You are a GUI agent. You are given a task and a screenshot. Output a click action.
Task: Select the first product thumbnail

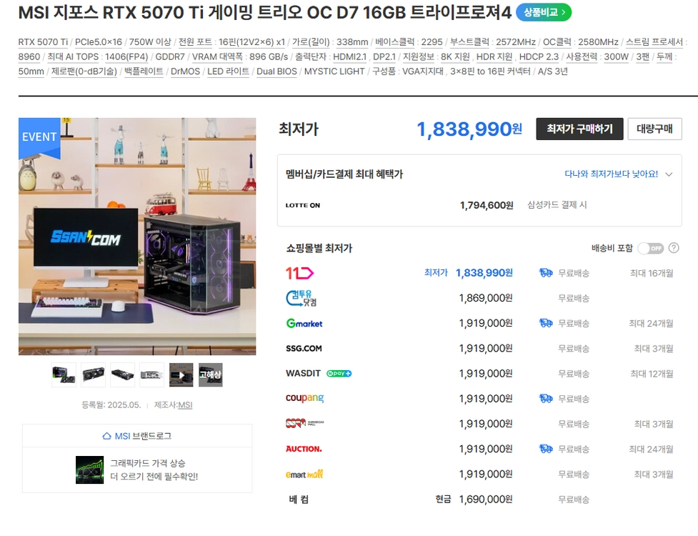coord(64,375)
